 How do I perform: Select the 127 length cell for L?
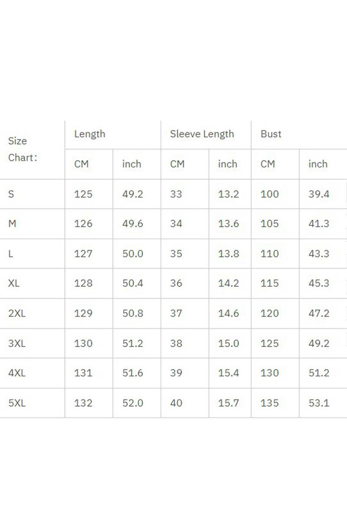click(83, 254)
